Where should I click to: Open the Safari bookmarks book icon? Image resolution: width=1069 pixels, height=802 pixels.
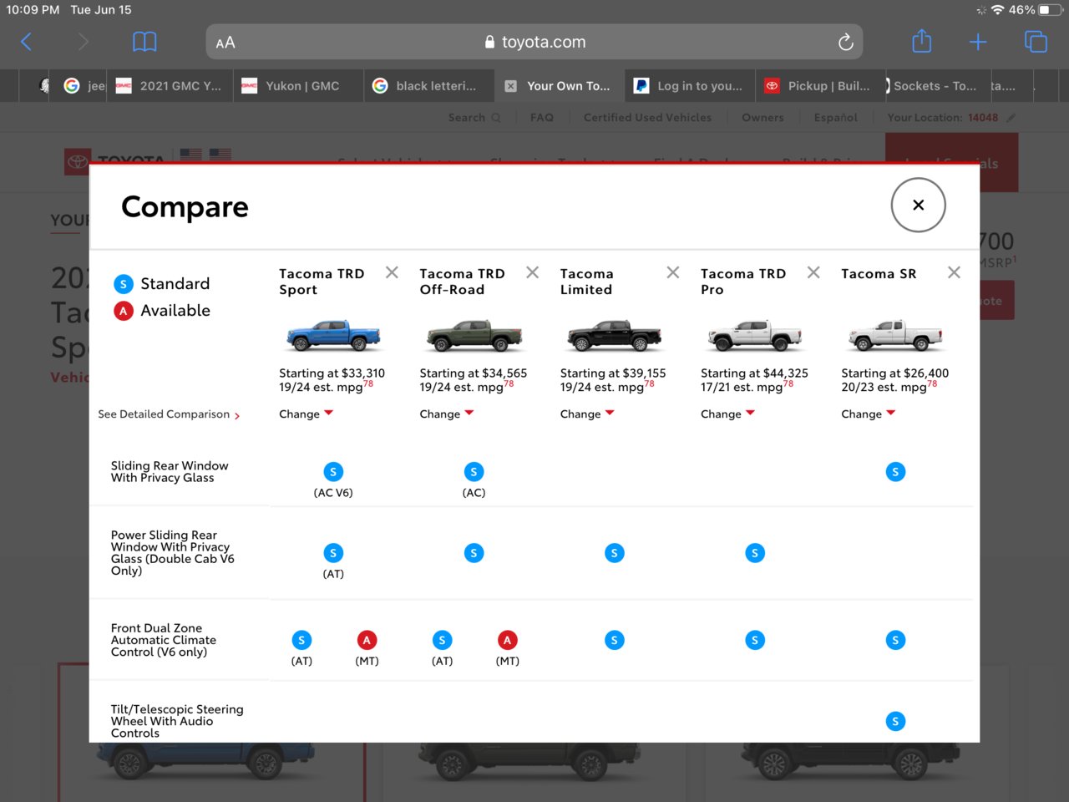(144, 42)
